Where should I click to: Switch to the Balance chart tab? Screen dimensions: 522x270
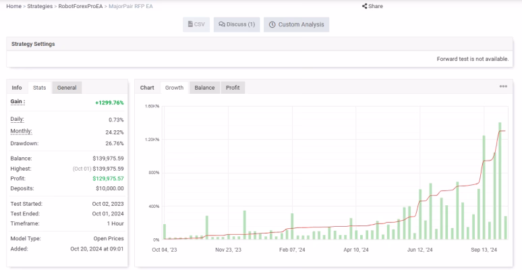coord(204,88)
